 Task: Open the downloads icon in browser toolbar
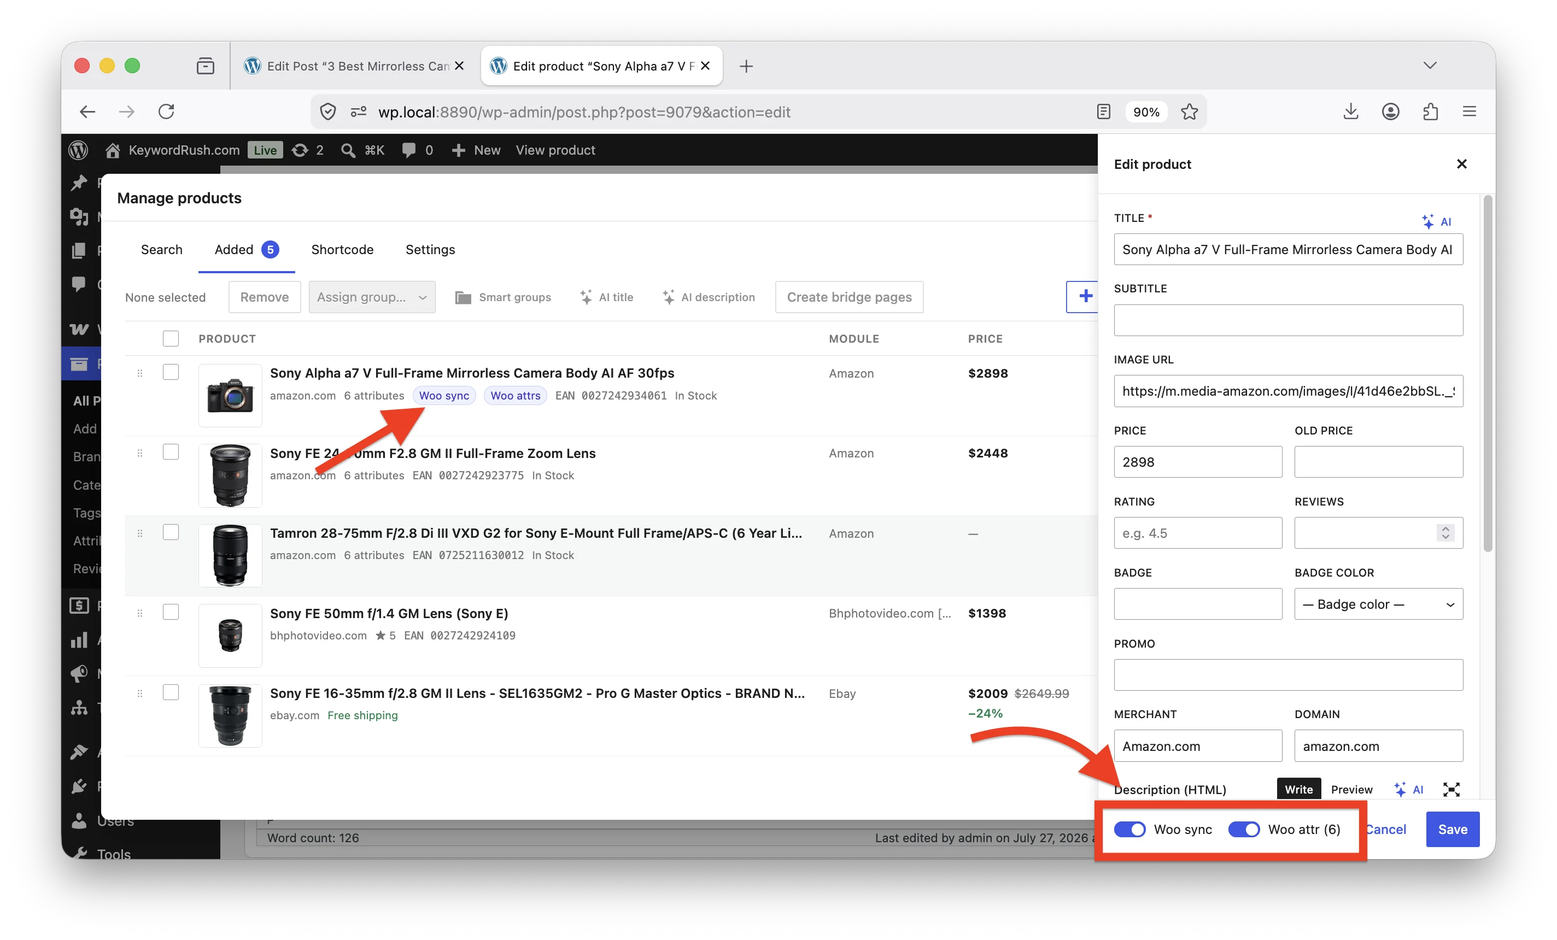point(1350,112)
